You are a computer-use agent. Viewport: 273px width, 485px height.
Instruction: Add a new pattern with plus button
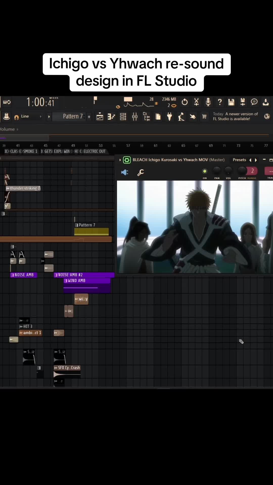(x=89, y=116)
